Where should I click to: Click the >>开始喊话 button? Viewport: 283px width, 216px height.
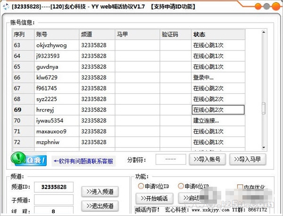pyautogui.click(x=155, y=199)
